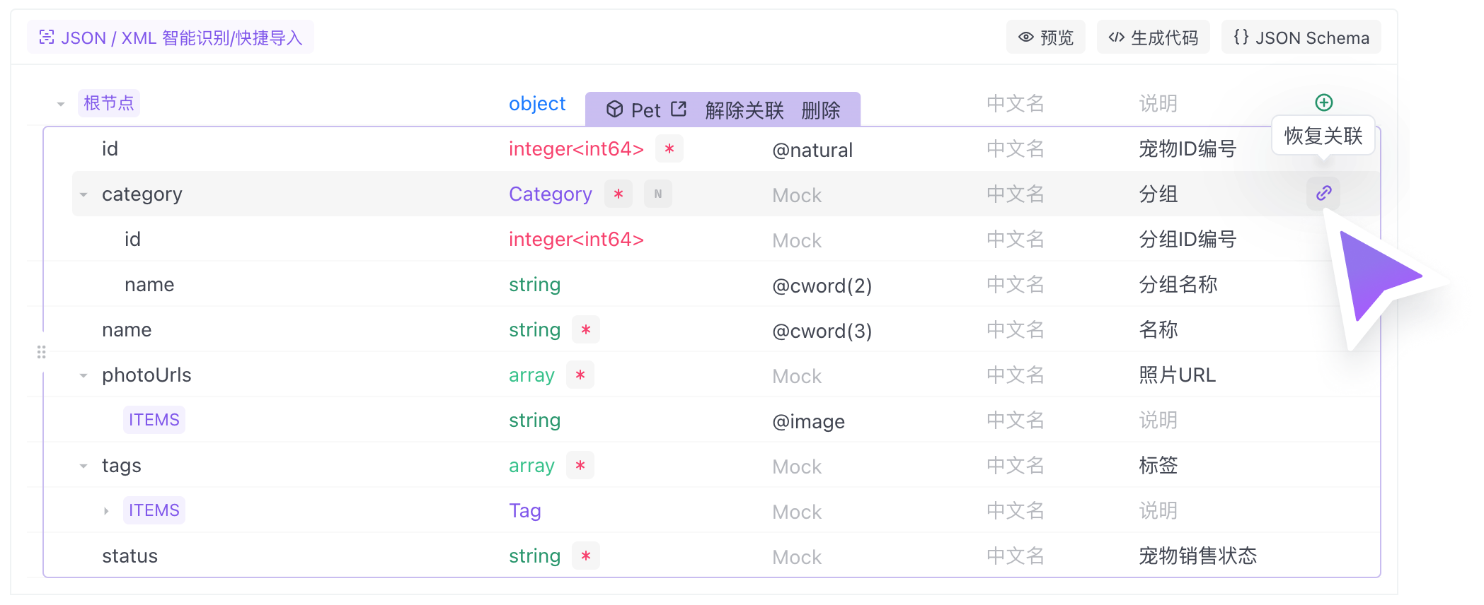This screenshot has height=605, width=1484.
Task: Click the 生成代码 generate code button
Action: pyautogui.click(x=1153, y=37)
